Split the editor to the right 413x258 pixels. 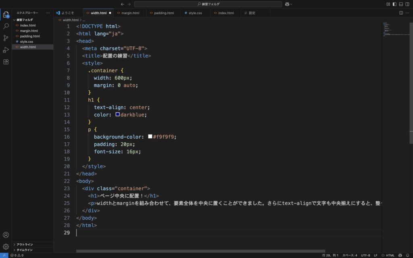[401, 12]
